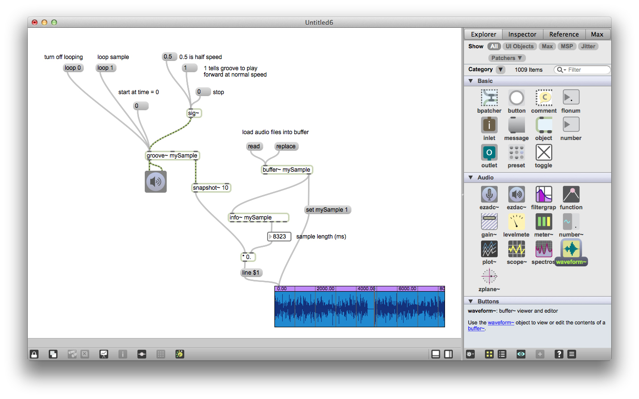
Task: Select the scope~ object icon
Action: (x=517, y=249)
